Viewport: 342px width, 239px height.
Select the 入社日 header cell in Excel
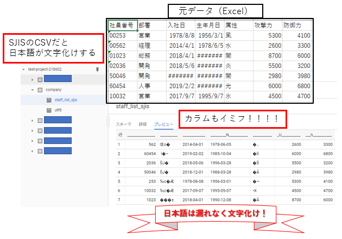[181, 26]
